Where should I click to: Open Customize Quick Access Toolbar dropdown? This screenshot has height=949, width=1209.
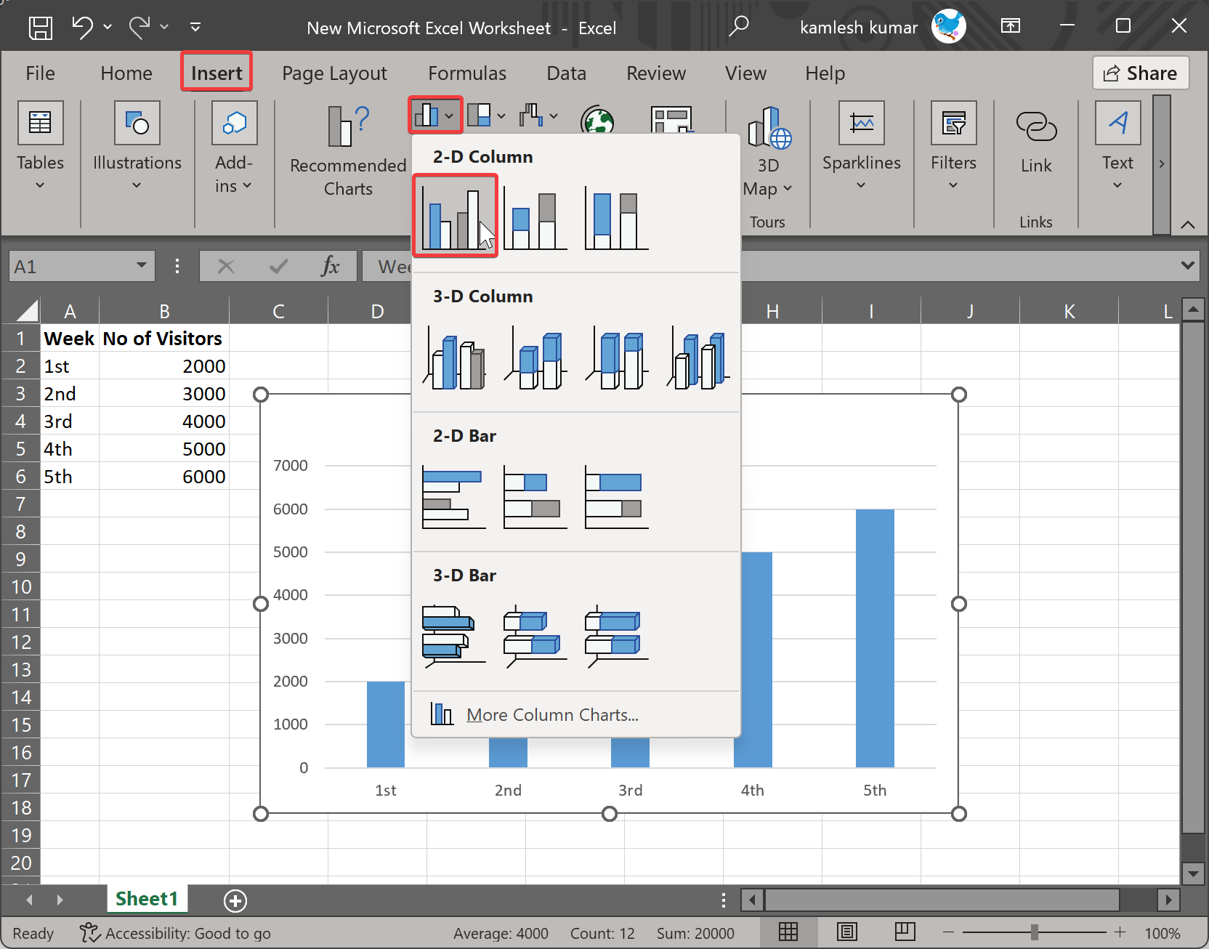point(195,27)
